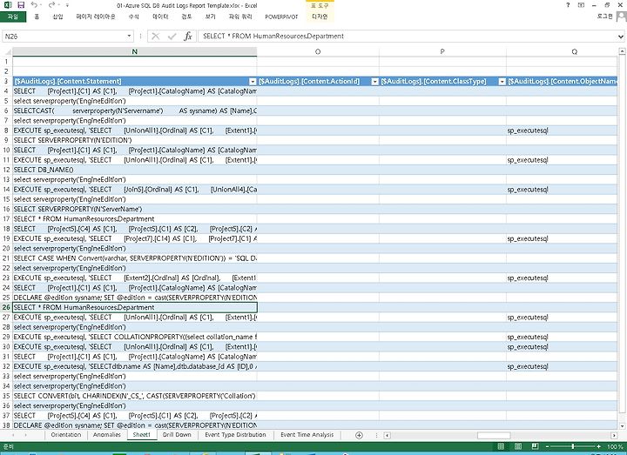This screenshot has height=455, width=627.
Task: Click vertical scrollbar up arrow
Action: (622, 51)
